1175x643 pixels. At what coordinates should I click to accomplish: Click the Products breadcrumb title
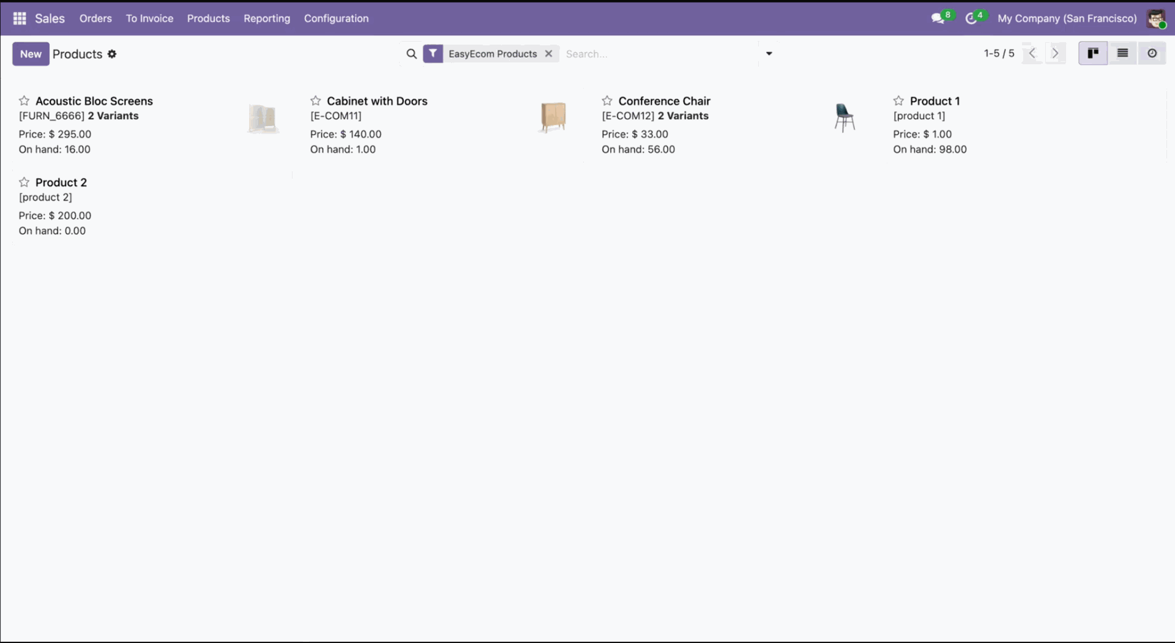pos(77,54)
